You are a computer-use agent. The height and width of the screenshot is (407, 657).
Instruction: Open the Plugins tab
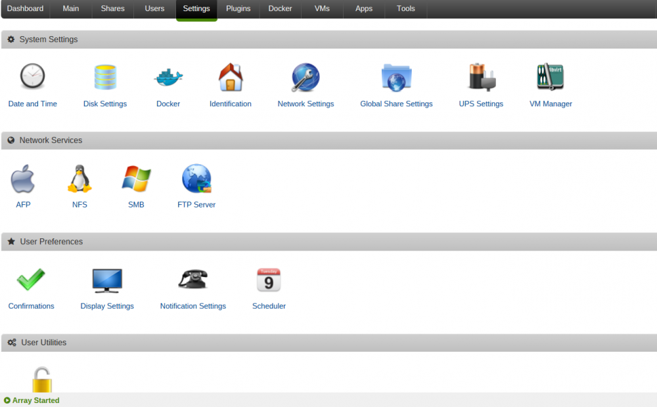(x=238, y=9)
